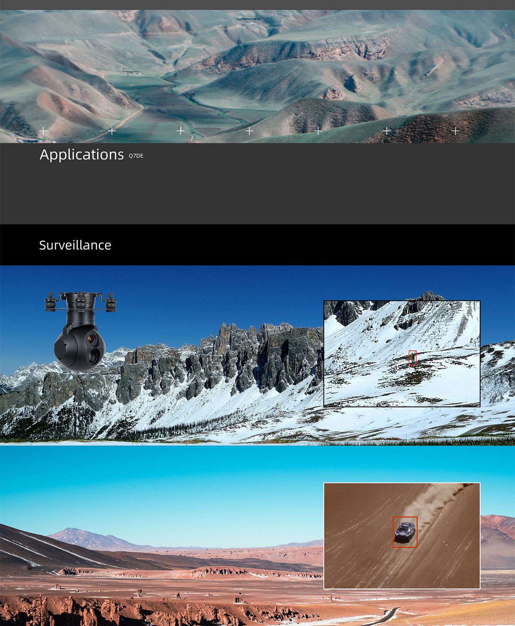Select the fifth plus marker from left
The height and width of the screenshot is (626, 515).
[x=318, y=131]
